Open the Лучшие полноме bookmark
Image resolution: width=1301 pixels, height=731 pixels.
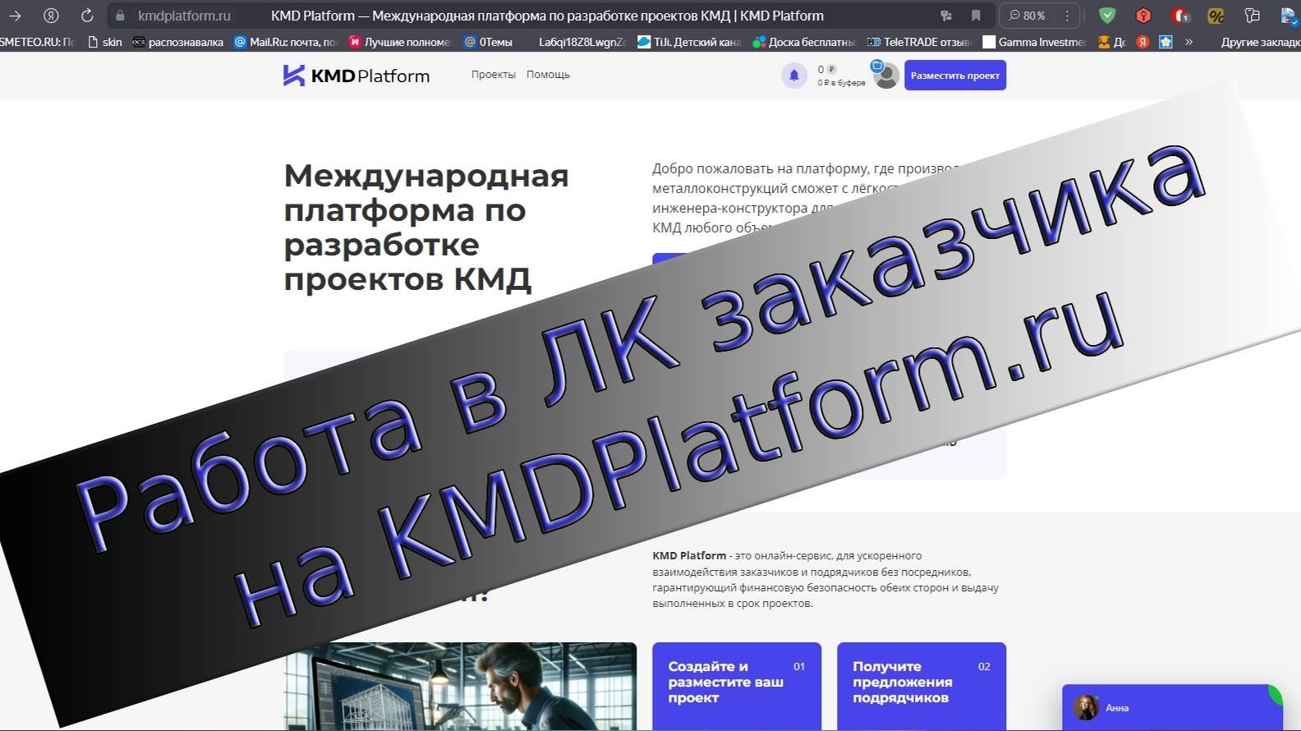(400, 42)
